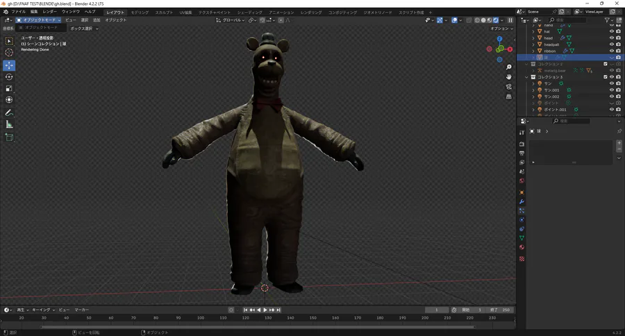Viewport: 625px width, 336px height.
Task: Select the Add Cube tool
Action: tap(9, 137)
